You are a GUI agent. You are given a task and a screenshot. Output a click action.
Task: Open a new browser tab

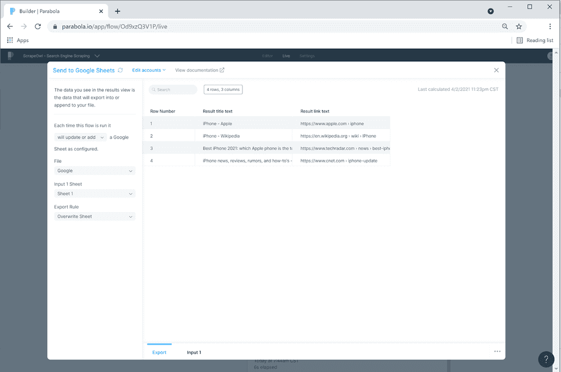point(117,11)
